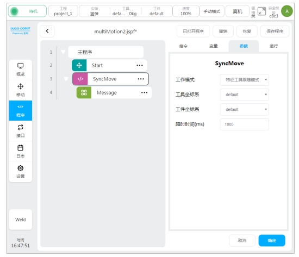Open the 工具坐标系 dropdown

click(x=244, y=95)
